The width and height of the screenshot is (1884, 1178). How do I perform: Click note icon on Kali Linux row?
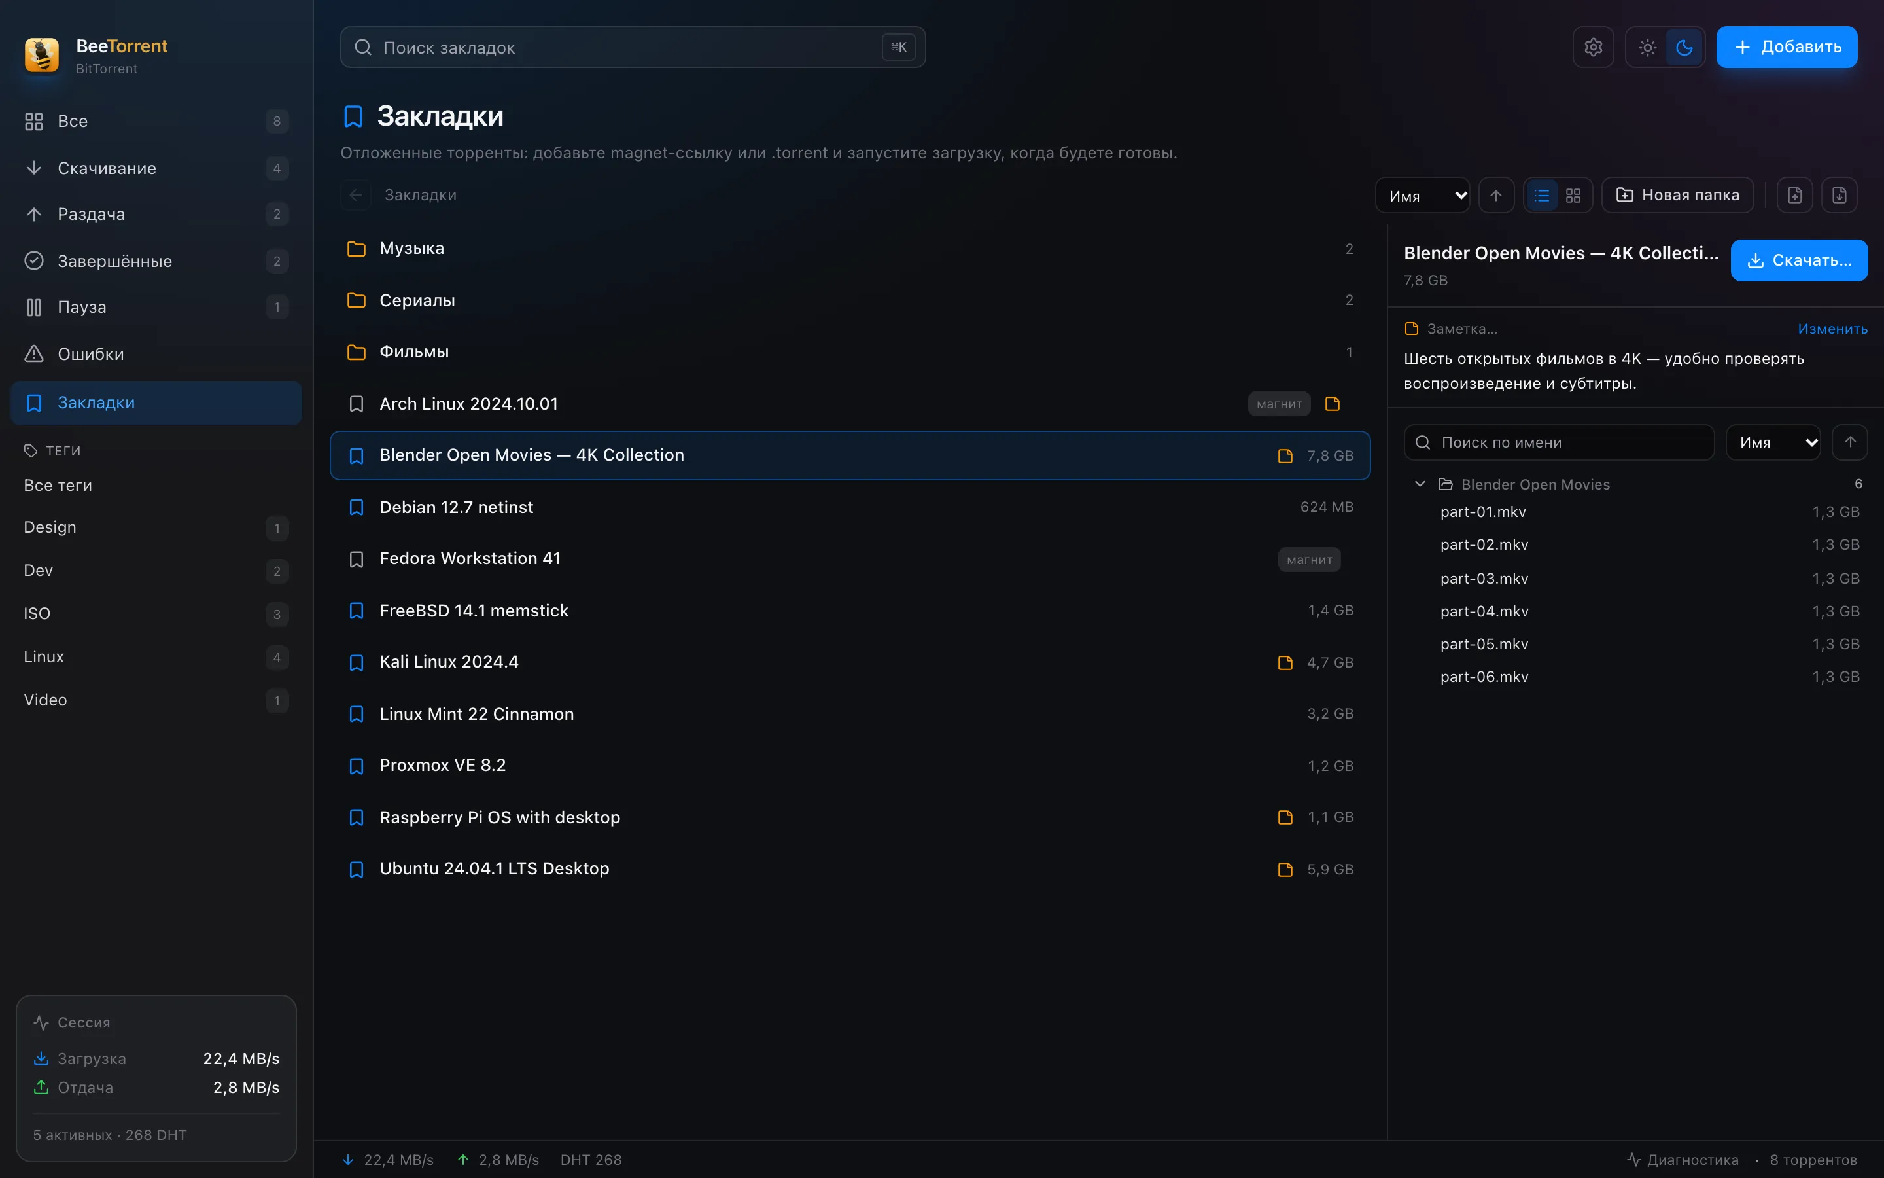pyautogui.click(x=1285, y=663)
